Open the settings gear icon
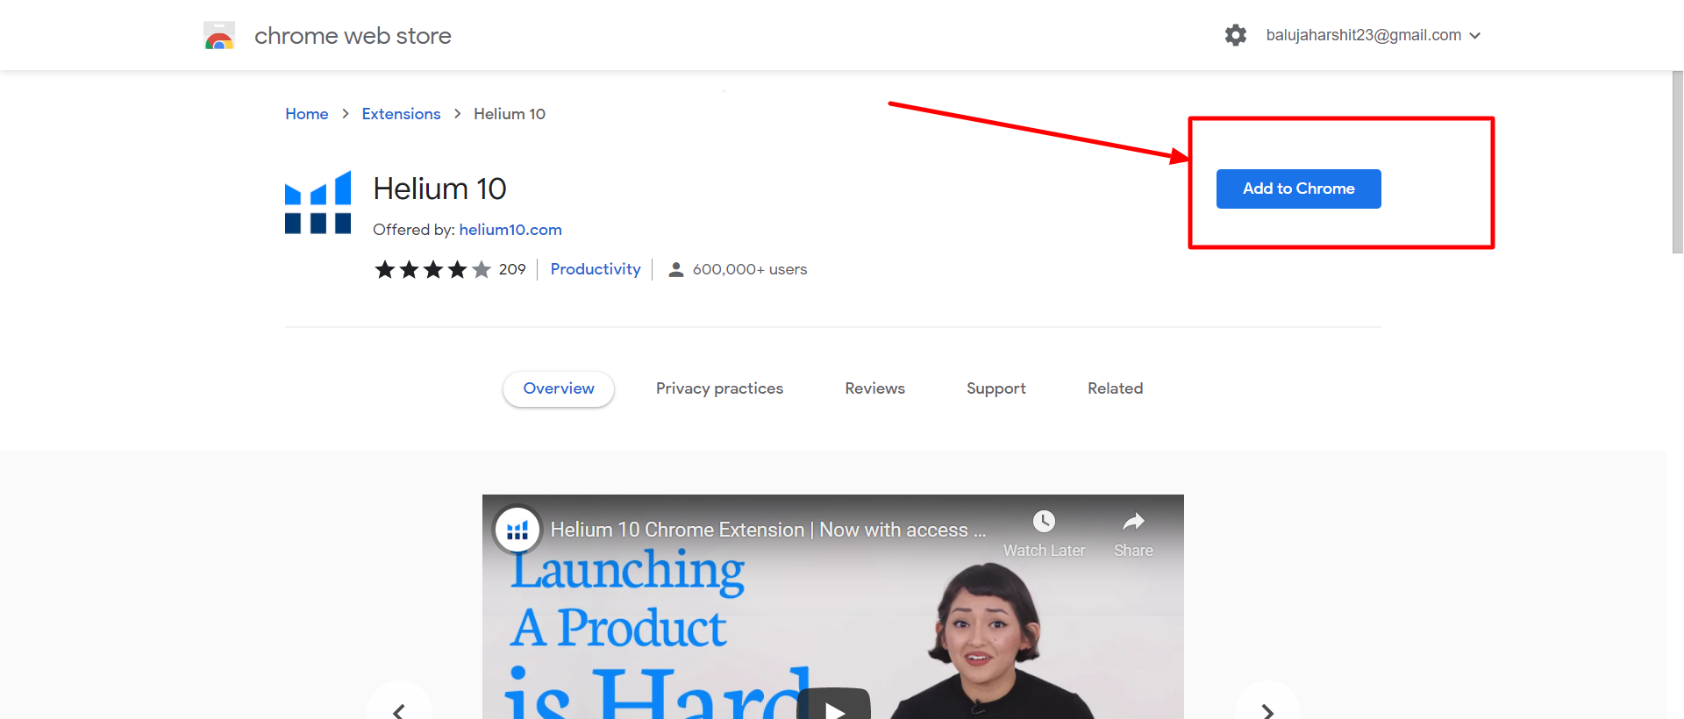This screenshot has height=719, width=1684. (x=1236, y=35)
